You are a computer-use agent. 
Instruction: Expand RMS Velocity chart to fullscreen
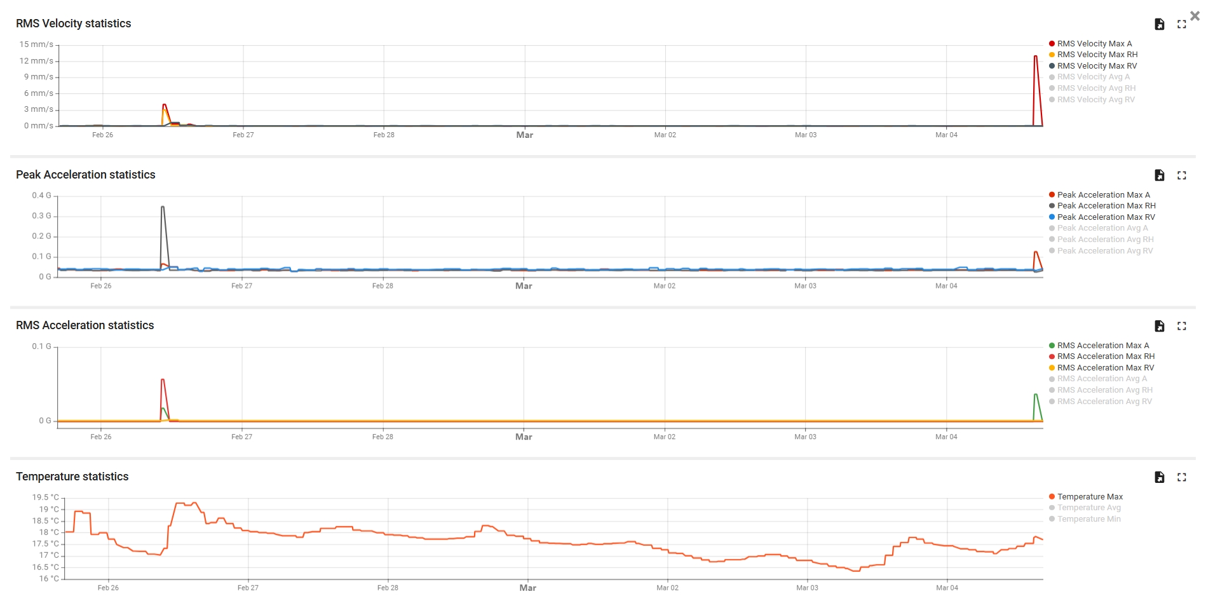pos(1181,24)
